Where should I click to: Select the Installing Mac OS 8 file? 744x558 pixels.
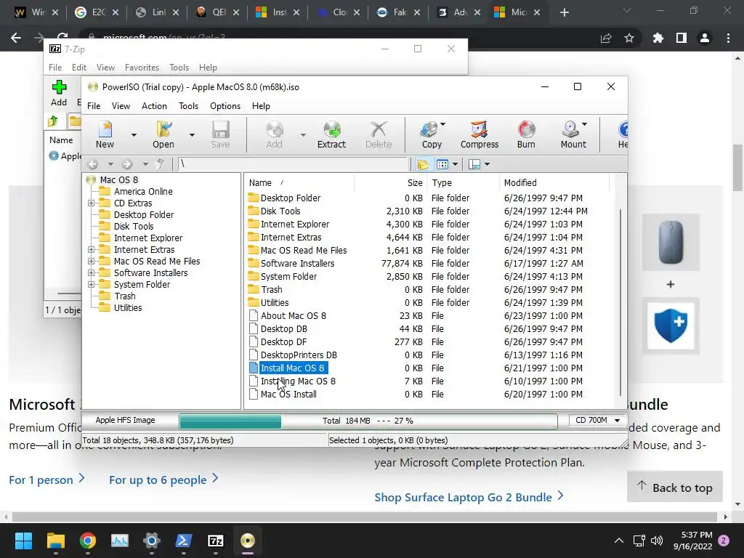point(297,381)
